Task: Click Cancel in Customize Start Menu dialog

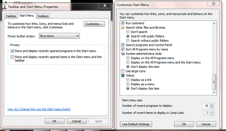Action: [x=206, y=124]
